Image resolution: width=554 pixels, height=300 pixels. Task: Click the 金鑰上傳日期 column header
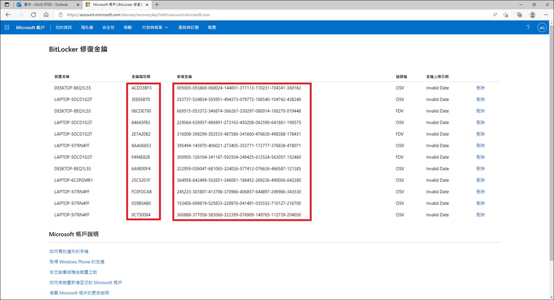pos(437,77)
